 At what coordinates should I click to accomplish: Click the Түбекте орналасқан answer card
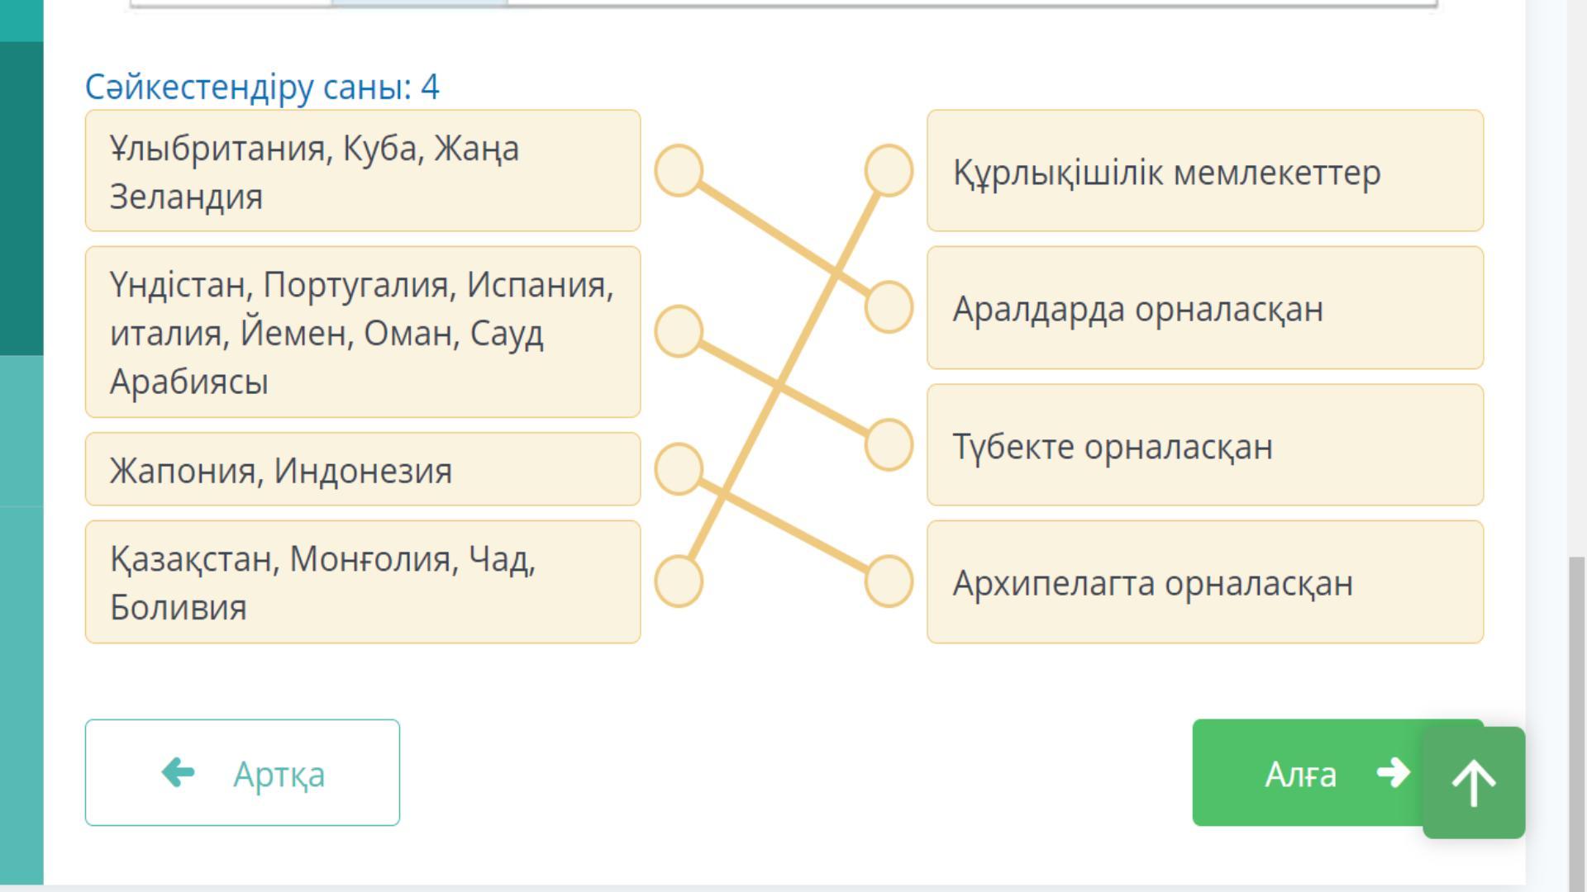coord(1204,444)
